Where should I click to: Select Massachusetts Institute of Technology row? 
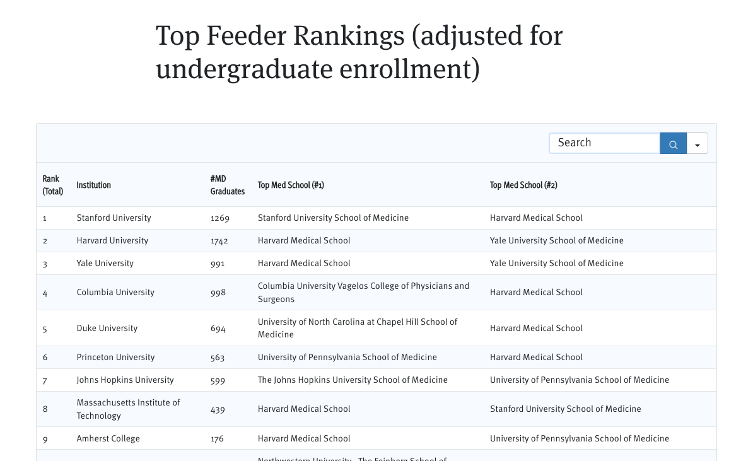(376, 409)
